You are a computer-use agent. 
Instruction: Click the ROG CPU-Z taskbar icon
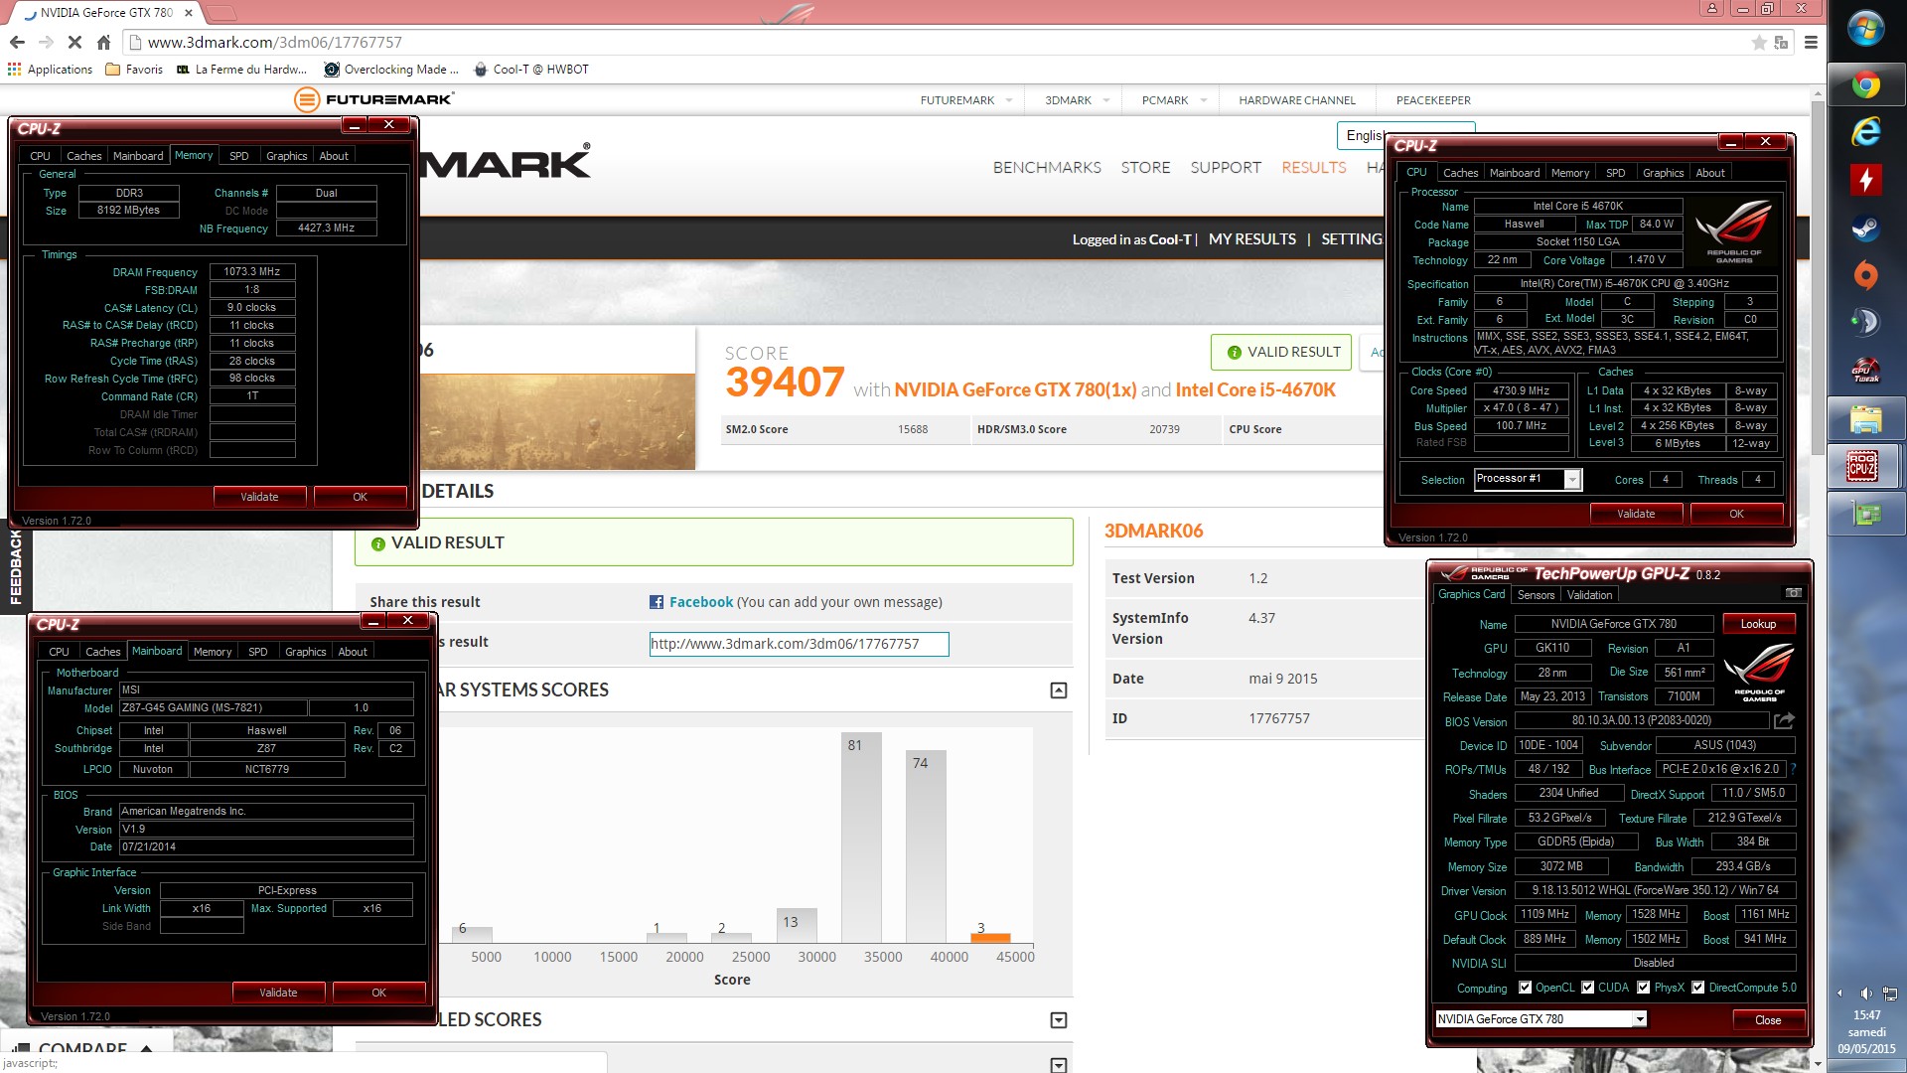click(1862, 466)
